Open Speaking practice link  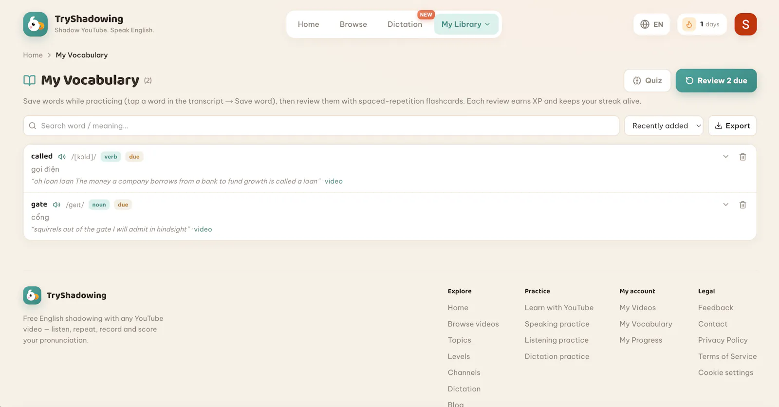pyautogui.click(x=557, y=324)
